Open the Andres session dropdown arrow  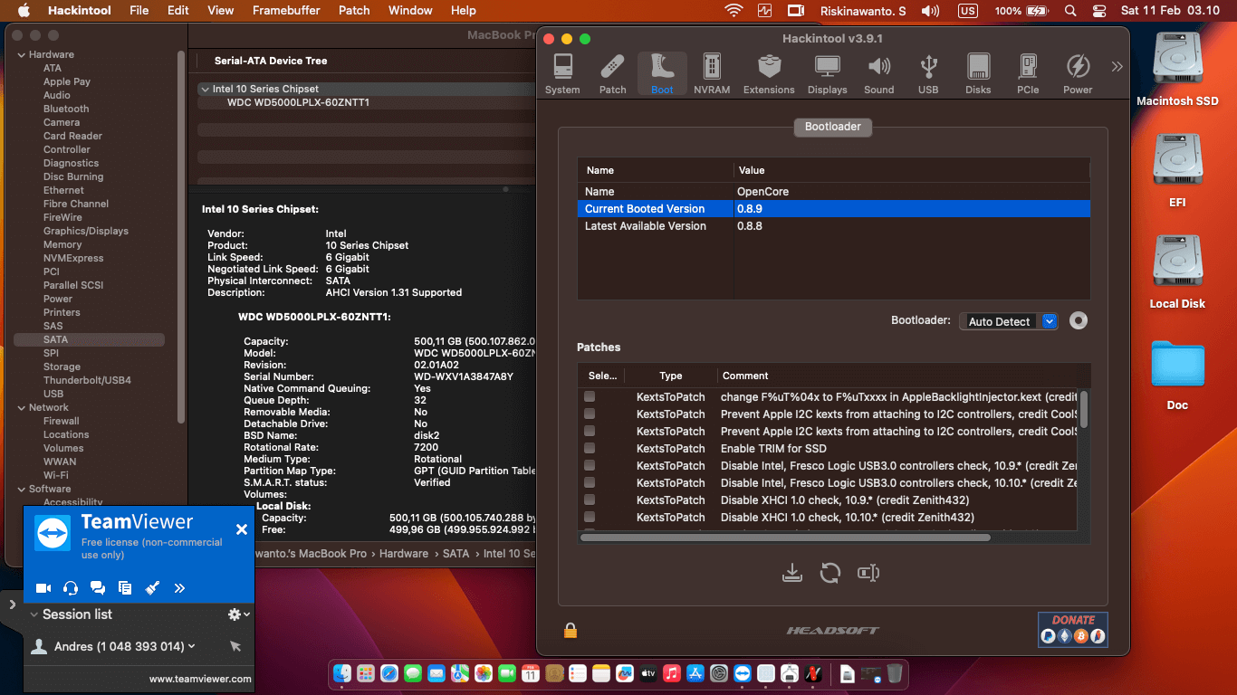pos(191,646)
